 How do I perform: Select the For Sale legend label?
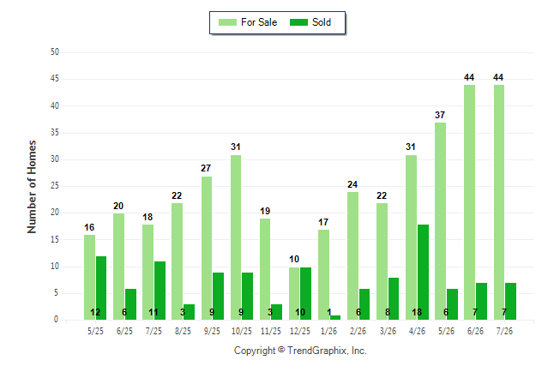[259, 22]
